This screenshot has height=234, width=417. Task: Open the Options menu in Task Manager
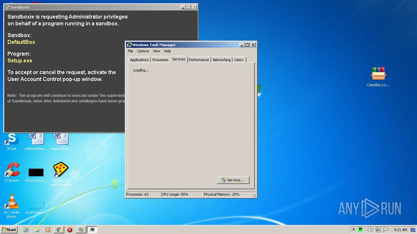point(143,51)
